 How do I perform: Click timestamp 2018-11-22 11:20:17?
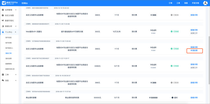coord(62,58)
